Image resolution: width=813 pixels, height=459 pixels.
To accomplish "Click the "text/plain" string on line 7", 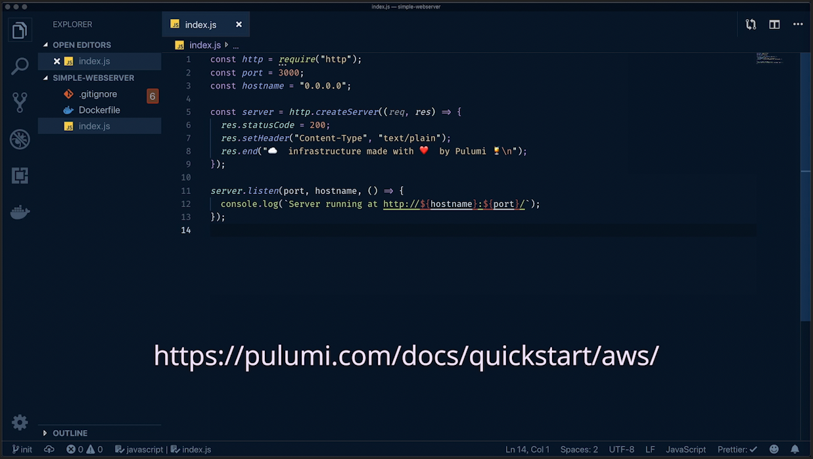I will pyautogui.click(x=409, y=138).
